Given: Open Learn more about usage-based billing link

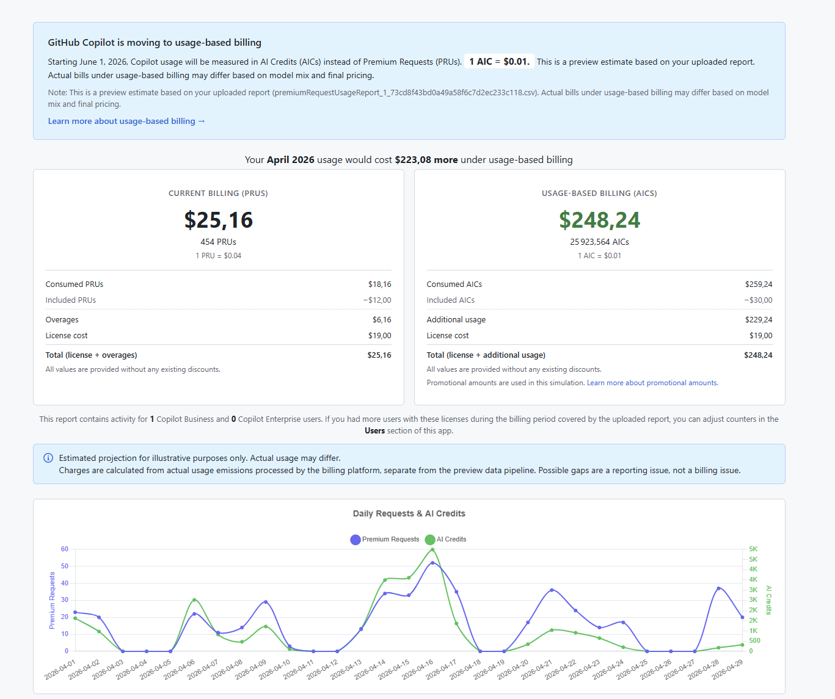Looking at the screenshot, I should pyautogui.click(x=126, y=121).
